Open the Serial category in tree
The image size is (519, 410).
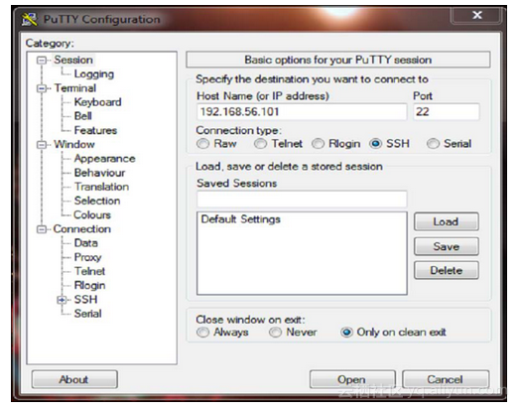click(x=87, y=314)
